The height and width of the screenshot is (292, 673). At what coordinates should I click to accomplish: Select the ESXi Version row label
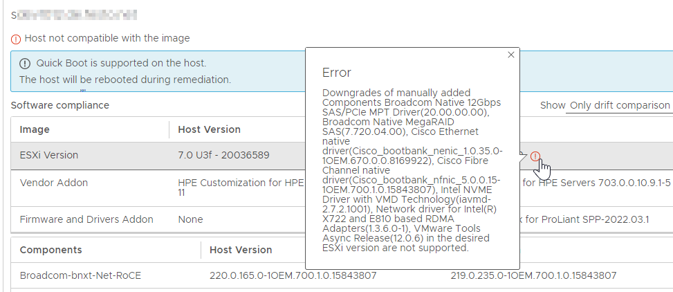click(49, 155)
